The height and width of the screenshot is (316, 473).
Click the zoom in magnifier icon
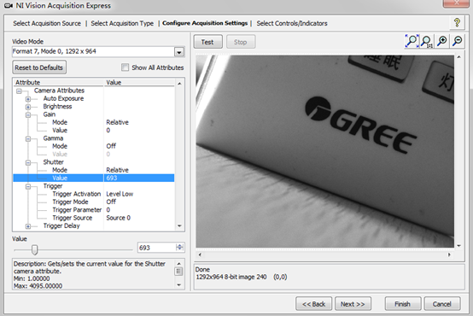pyautogui.click(x=442, y=41)
